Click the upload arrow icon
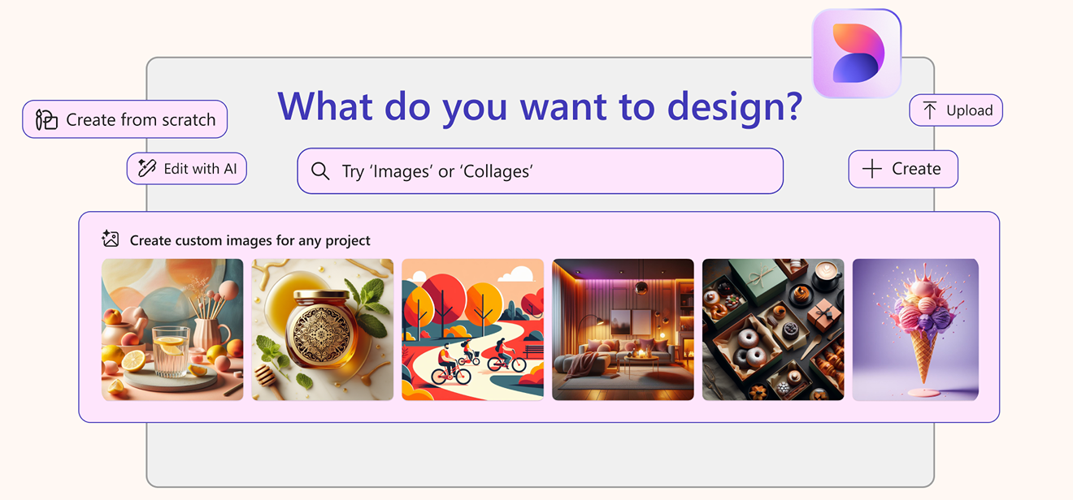 click(x=930, y=110)
